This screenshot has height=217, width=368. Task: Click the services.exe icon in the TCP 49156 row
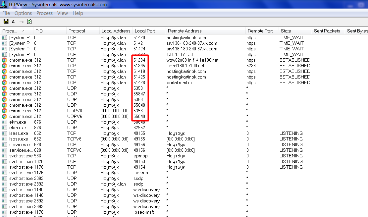[4, 145]
